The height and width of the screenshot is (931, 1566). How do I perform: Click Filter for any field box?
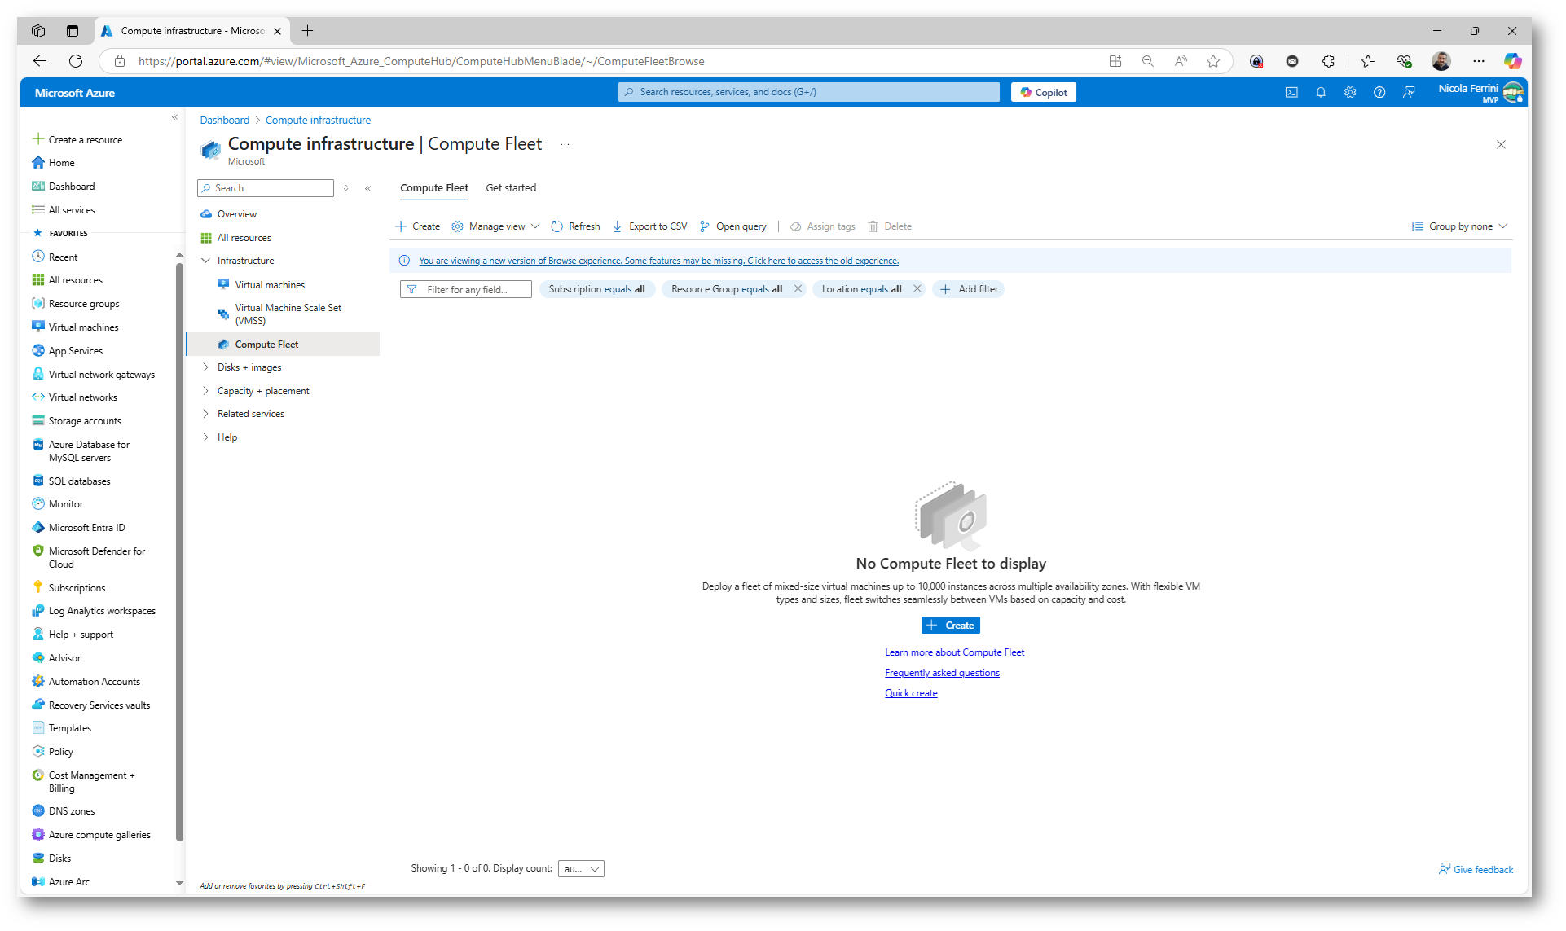click(x=465, y=289)
